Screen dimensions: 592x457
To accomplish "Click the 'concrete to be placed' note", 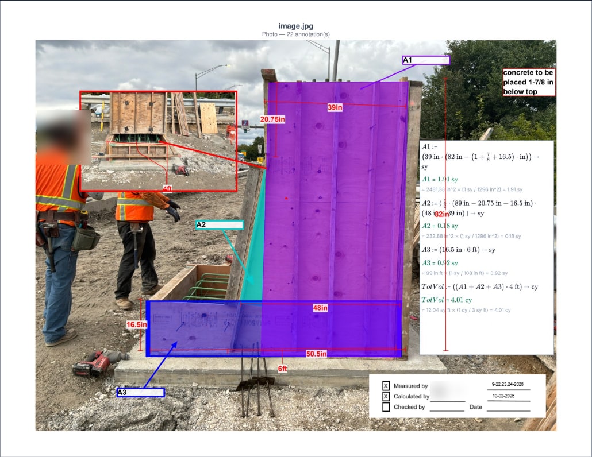I will click(529, 82).
